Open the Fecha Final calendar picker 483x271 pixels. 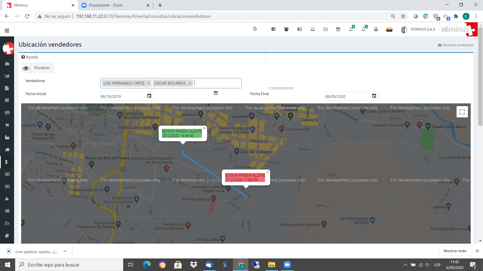[374, 96]
